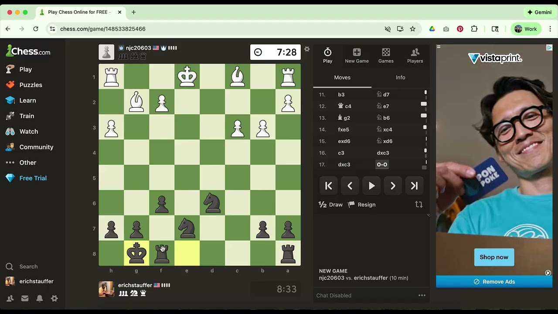Open the New Game tab

[x=357, y=55]
